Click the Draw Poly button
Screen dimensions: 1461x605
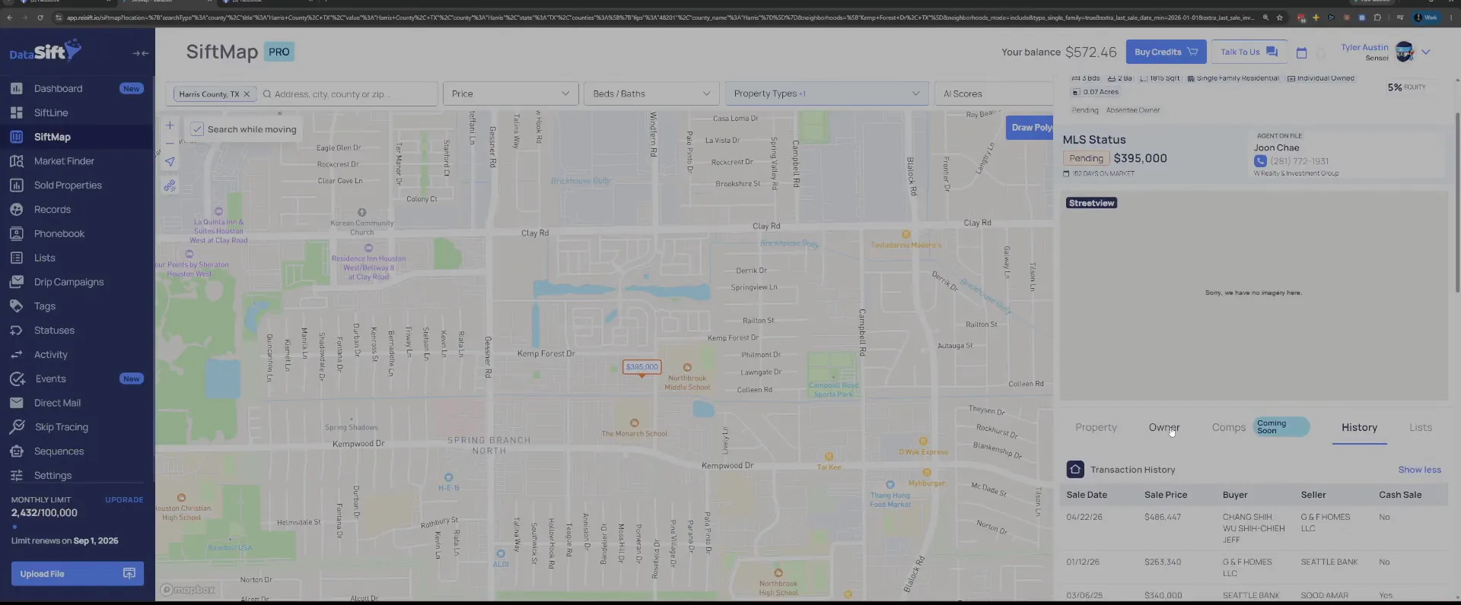[x=1030, y=128]
